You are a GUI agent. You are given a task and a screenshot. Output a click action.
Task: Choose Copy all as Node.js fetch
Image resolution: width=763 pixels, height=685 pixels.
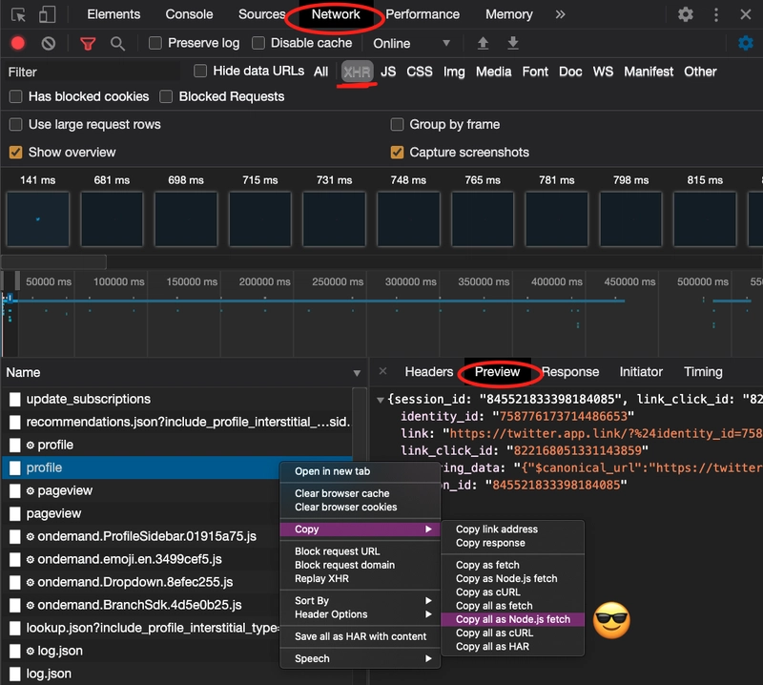pyautogui.click(x=512, y=619)
